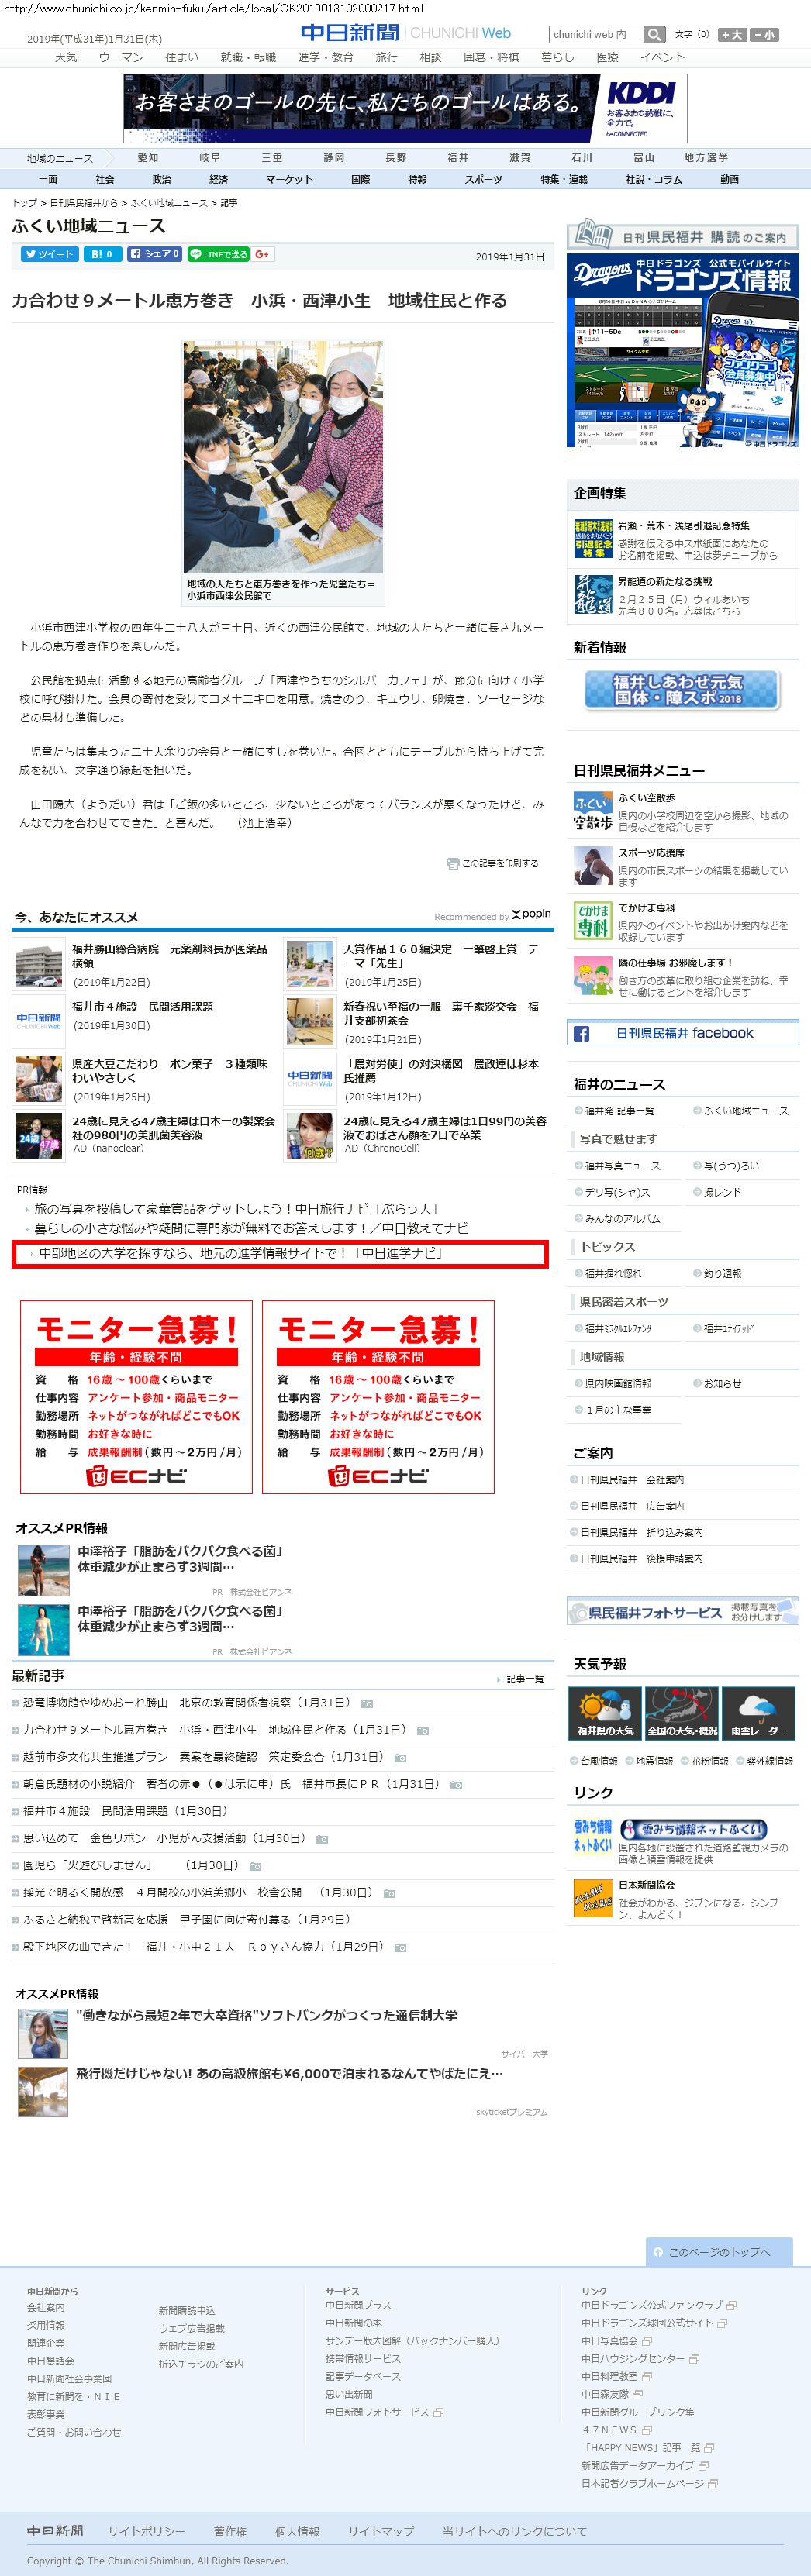This screenshot has width=811, height=2576.
Task: Open 日刊県民福井 購読のご案内 banner
Action: (x=683, y=236)
